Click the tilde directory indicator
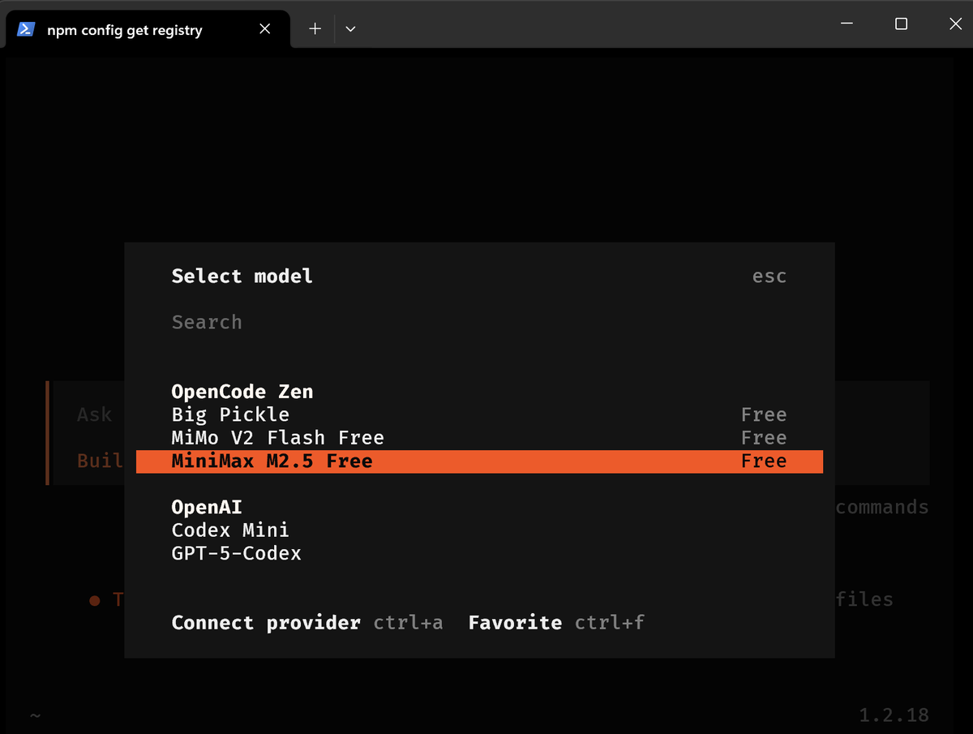Screen dimensions: 973x734 [35, 715]
